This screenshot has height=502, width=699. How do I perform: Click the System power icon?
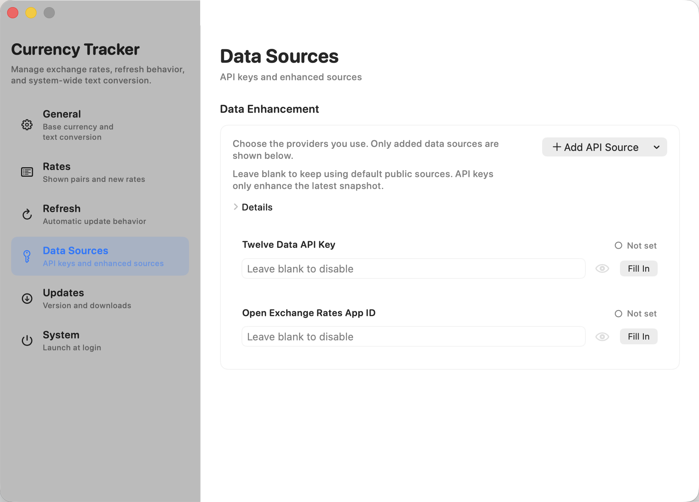click(x=27, y=340)
